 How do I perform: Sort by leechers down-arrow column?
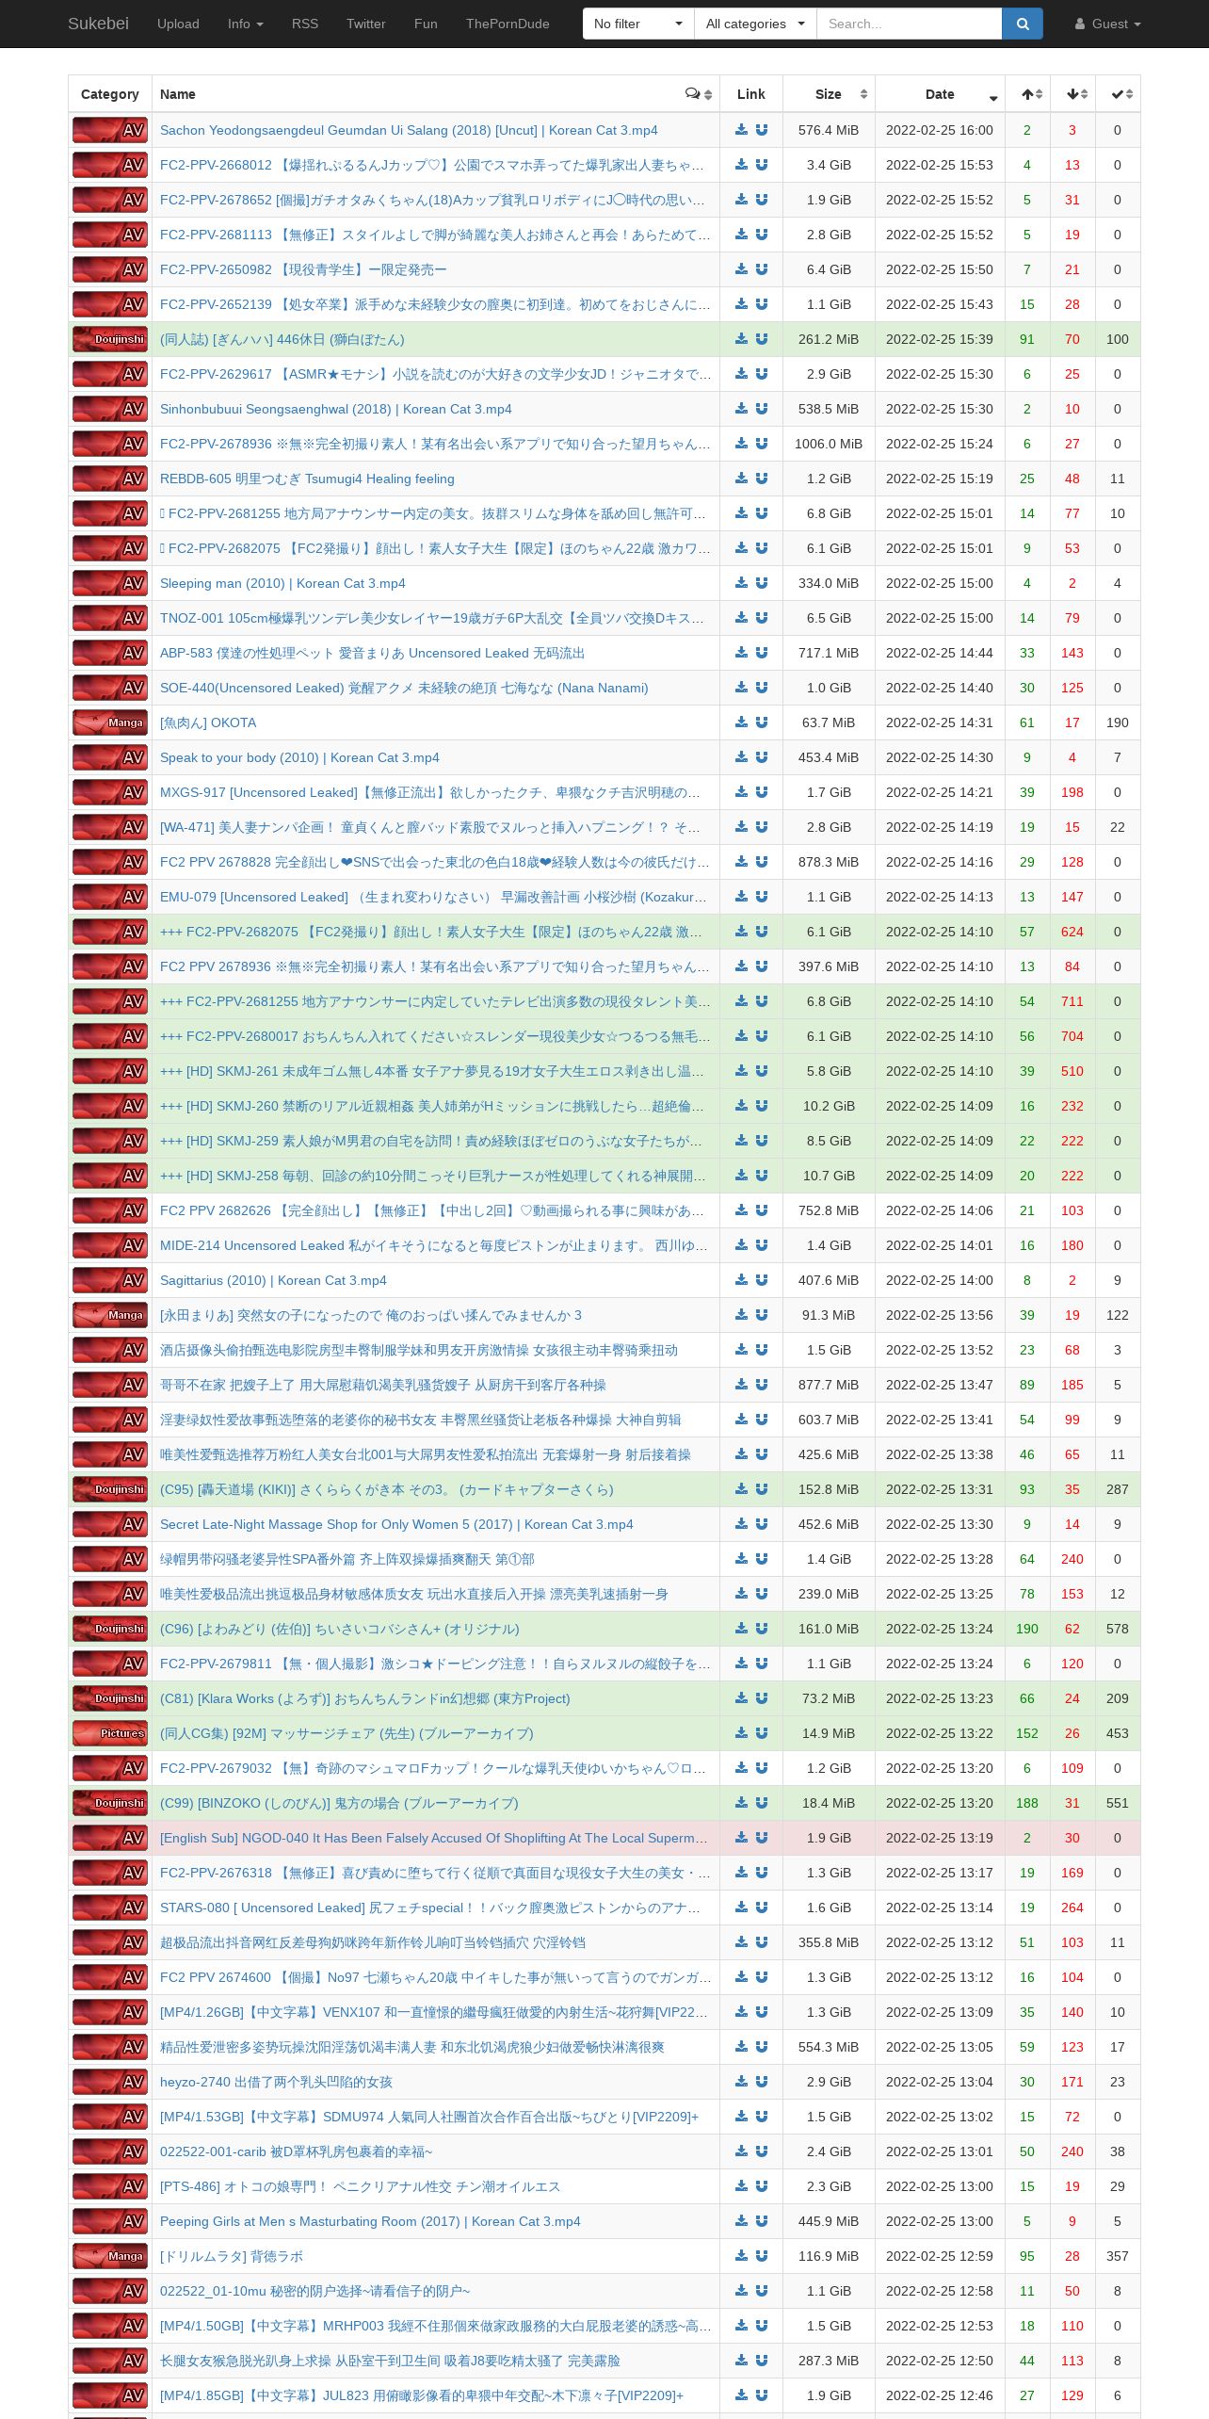click(x=1072, y=94)
